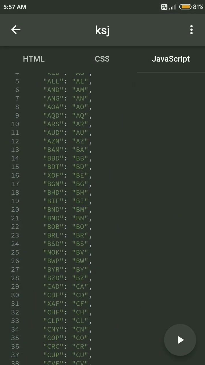The width and height of the screenshot is (205, 365).
Task: Select the JavaScript tab
Action: (171, 59)
